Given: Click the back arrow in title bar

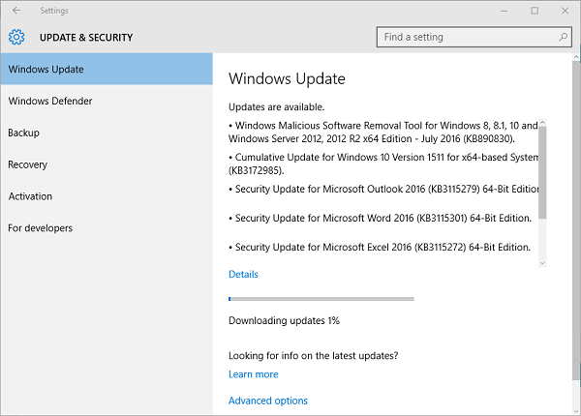Looking at the screenshot, I should [16, 11].
